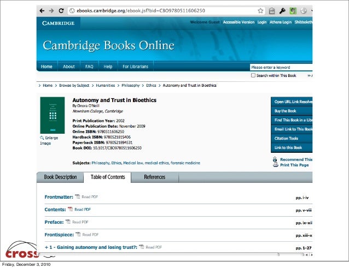Click the medical ethics subject link
This screenshot has height=268, width=349.
click(156, 163)
